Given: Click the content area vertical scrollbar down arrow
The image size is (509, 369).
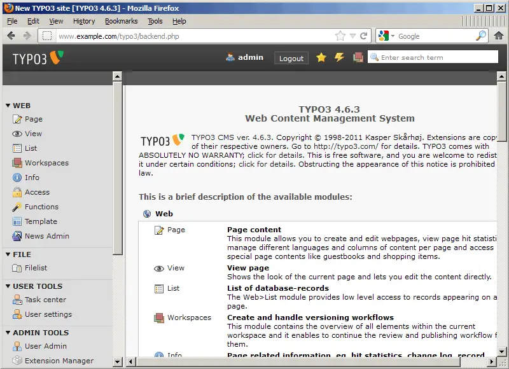Looking at the screenshot, I should tap(501, 351).
